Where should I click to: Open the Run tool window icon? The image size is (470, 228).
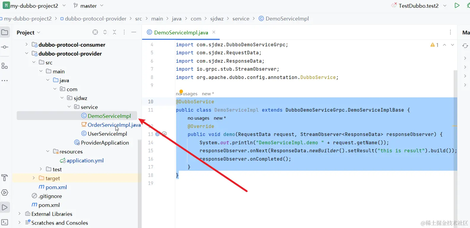pos(5,207)
